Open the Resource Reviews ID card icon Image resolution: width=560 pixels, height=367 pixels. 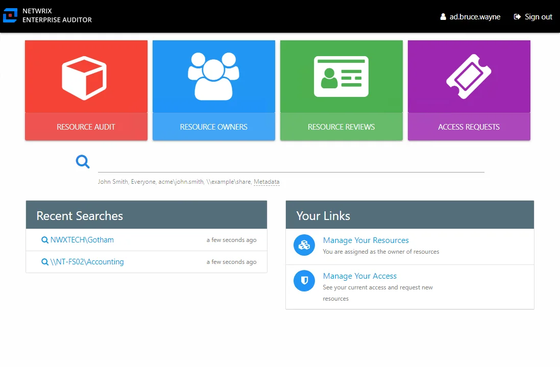pyautogui.click(x=341, y=77)
